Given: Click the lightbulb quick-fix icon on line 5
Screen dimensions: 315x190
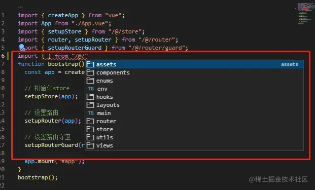Looking at the screenshot, I should pyautogui.click(x=22, y=47).
